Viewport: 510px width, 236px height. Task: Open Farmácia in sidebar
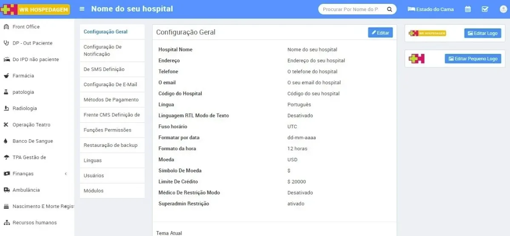[x=23, y=76]
